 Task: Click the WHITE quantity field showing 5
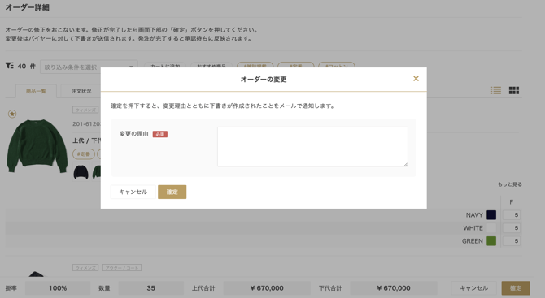512,228
